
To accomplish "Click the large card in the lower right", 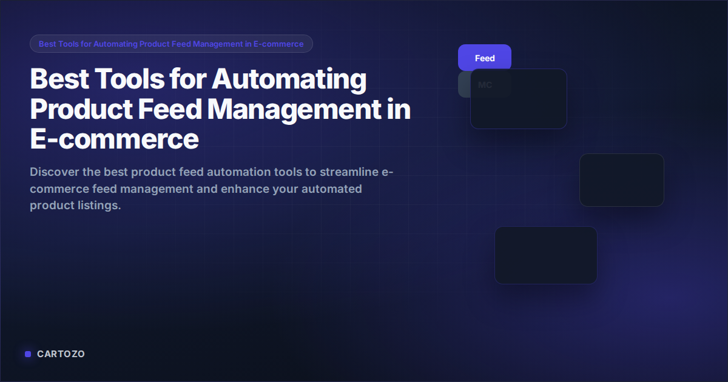I will 545,255.
